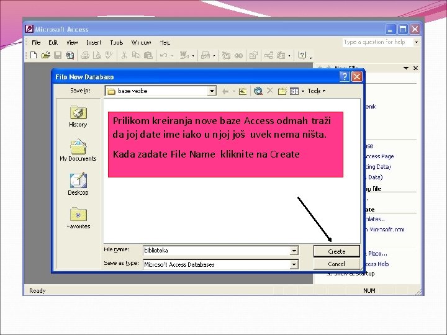Open the History location shortcut
Screen dimensions: 447x335
click(x=78, y=116)
